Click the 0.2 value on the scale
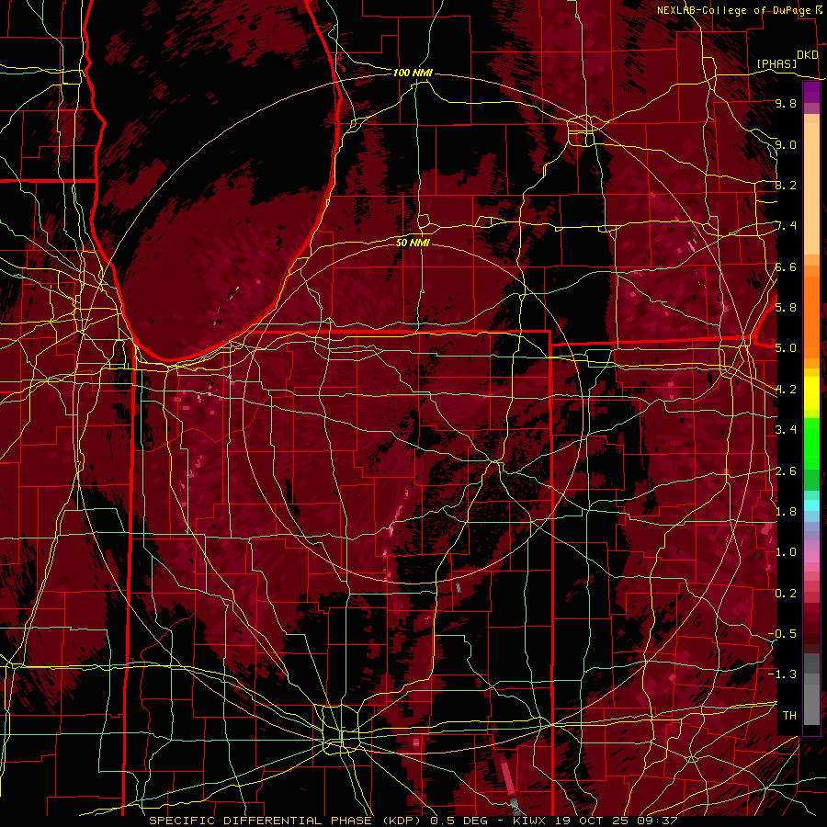This screenshot has width=827, height=827. (x=786, y=594)
